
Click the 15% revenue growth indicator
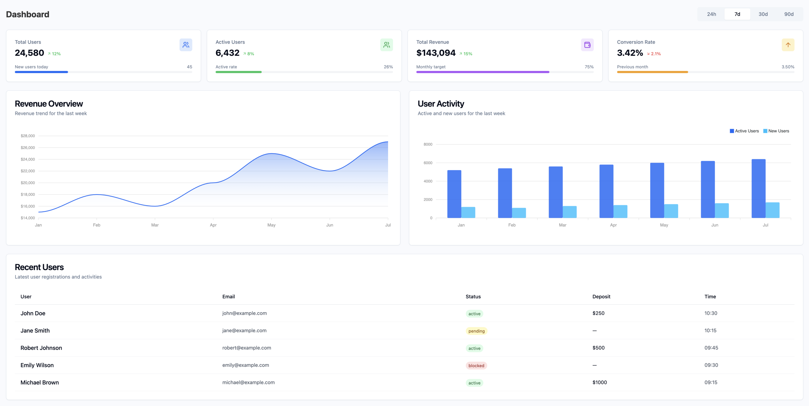click(x=466, y=54)
